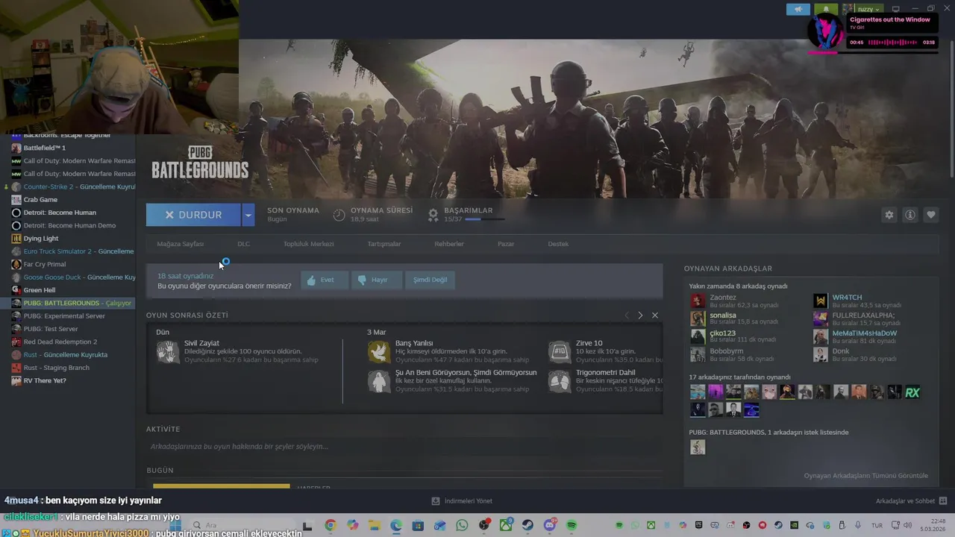The width and height of the screenshot is (955, 537).
Task: Open friend WR4TCH's avatar
Action: click(x=820, y=301)
